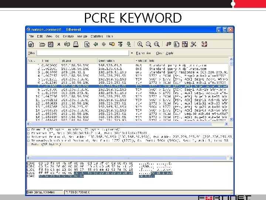
Task: Print packets using the printer icon
Action: click(x=76, y=44)
